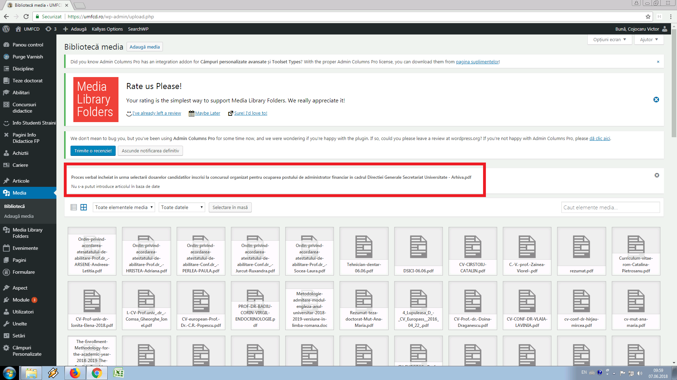Reload the page in Chrome
The width and height of the screenshot is (677, 380).
[x=26, y=17]
